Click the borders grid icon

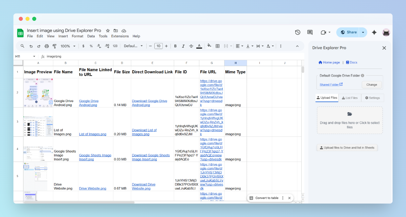[x=217, y=46]
